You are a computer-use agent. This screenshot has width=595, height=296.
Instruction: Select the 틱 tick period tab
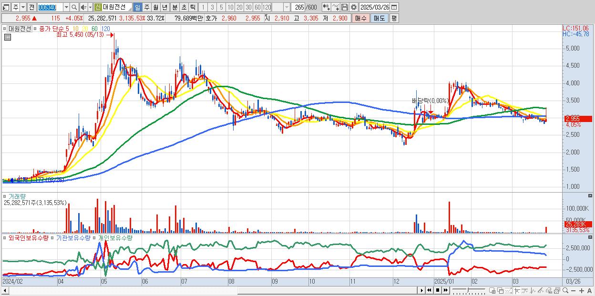(193, 7)
